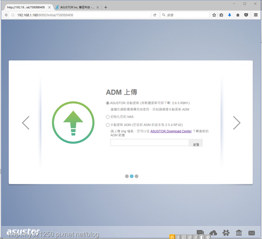Click the magnifier icon in search box

(164, 15)
